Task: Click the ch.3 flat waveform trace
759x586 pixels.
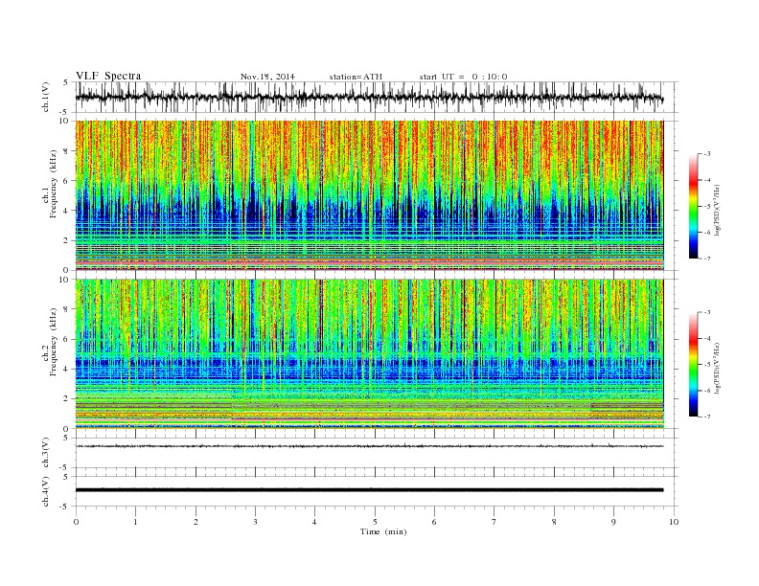Action: (369, 446)
